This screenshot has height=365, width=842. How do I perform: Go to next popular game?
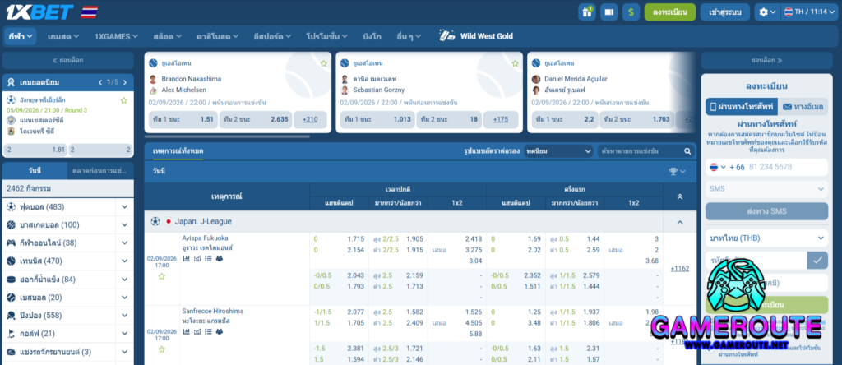[125, 83]
